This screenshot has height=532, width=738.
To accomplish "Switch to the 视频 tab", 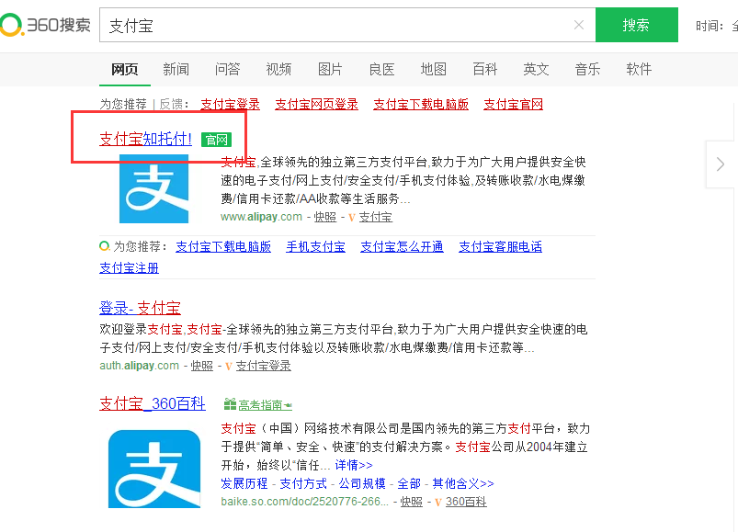I will pos(278,70).
